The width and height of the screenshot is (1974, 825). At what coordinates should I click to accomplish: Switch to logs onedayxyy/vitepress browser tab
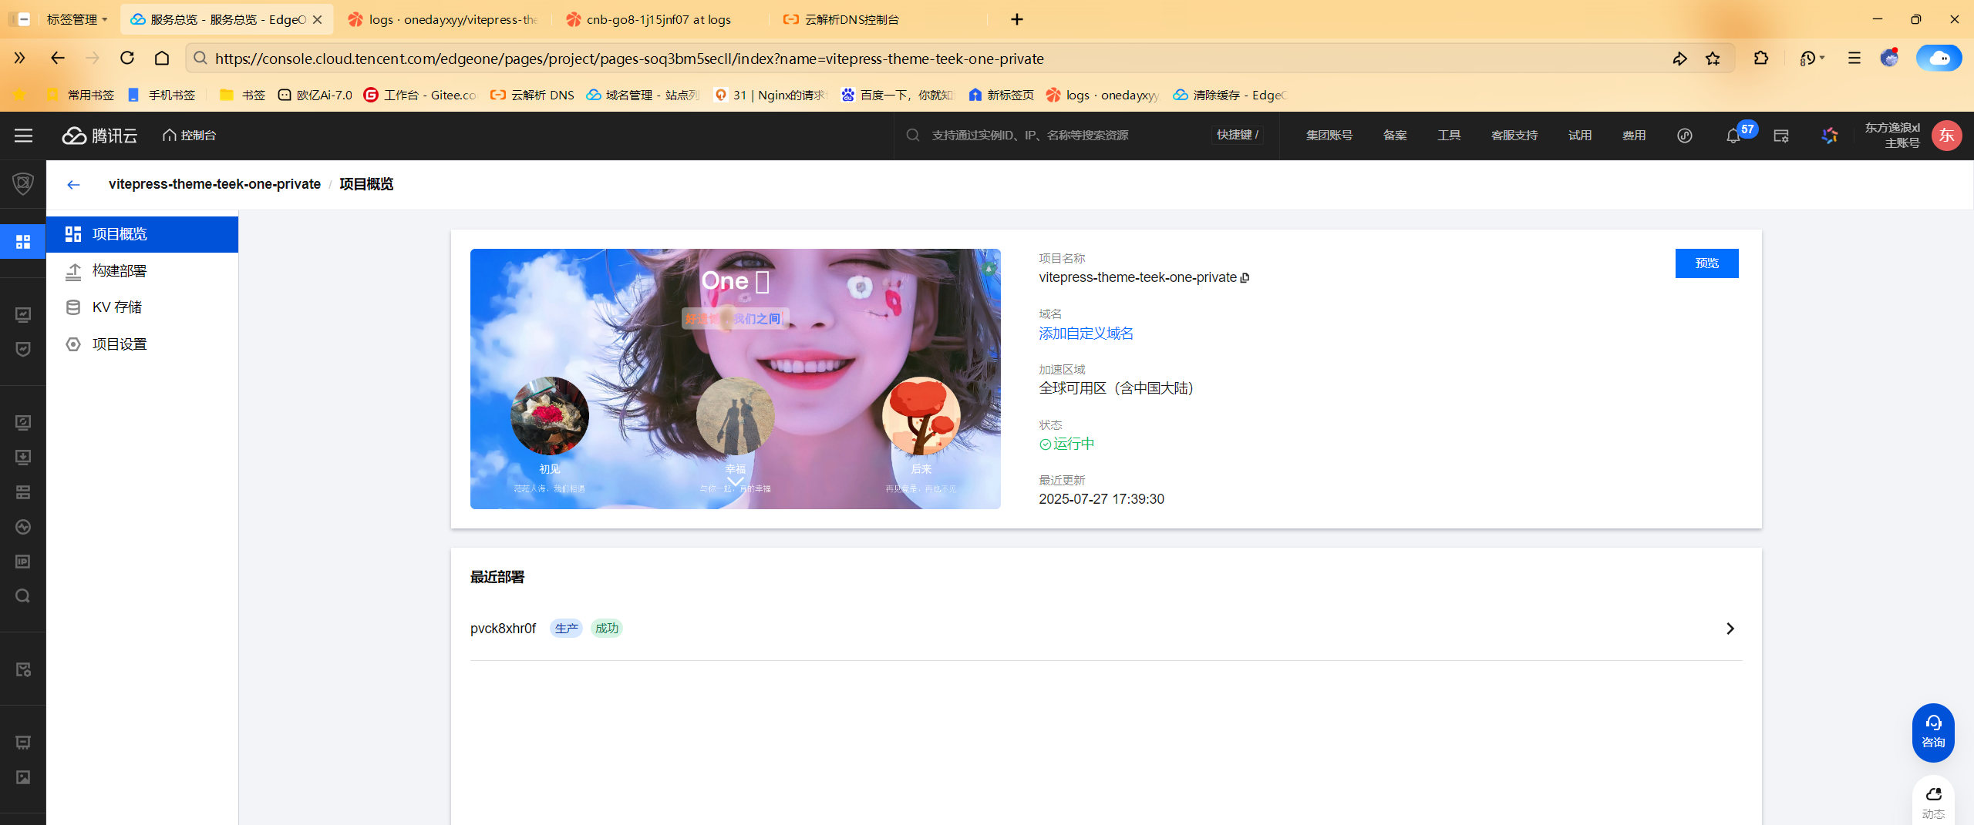click(x=443, y=19)
